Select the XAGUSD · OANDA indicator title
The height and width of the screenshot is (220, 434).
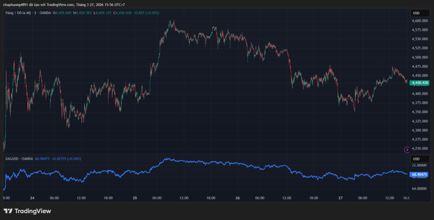19,159
